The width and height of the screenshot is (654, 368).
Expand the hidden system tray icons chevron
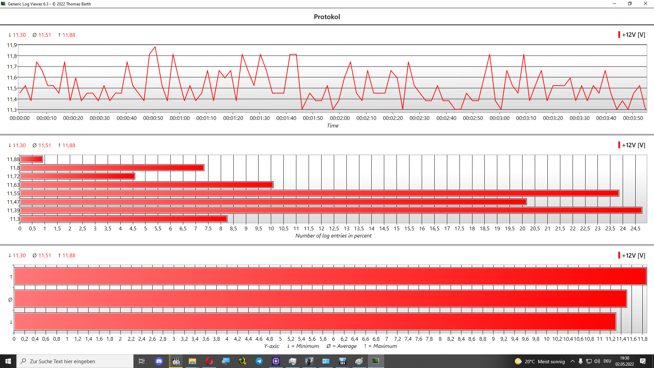[x=573, y=361]
